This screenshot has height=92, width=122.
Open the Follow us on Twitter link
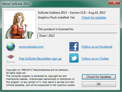point(95,59)
